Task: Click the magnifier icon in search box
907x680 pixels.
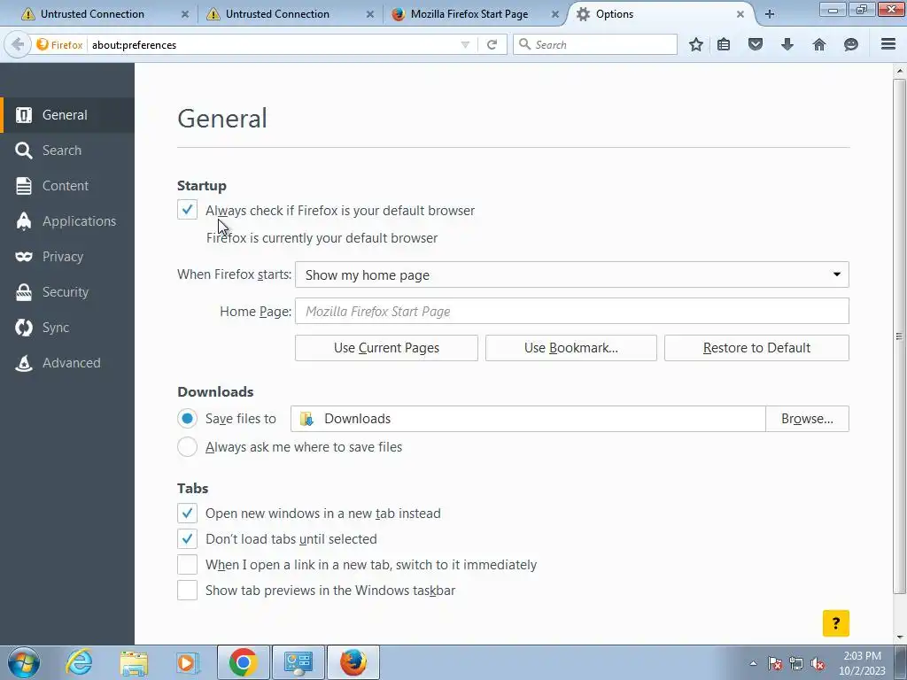Action: [x=524, y=44]
